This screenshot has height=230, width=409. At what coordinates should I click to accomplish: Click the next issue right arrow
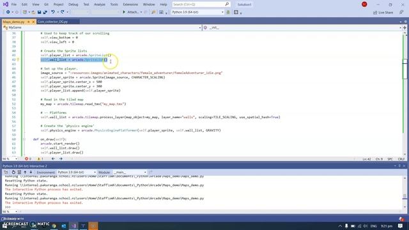click(61, 158)
